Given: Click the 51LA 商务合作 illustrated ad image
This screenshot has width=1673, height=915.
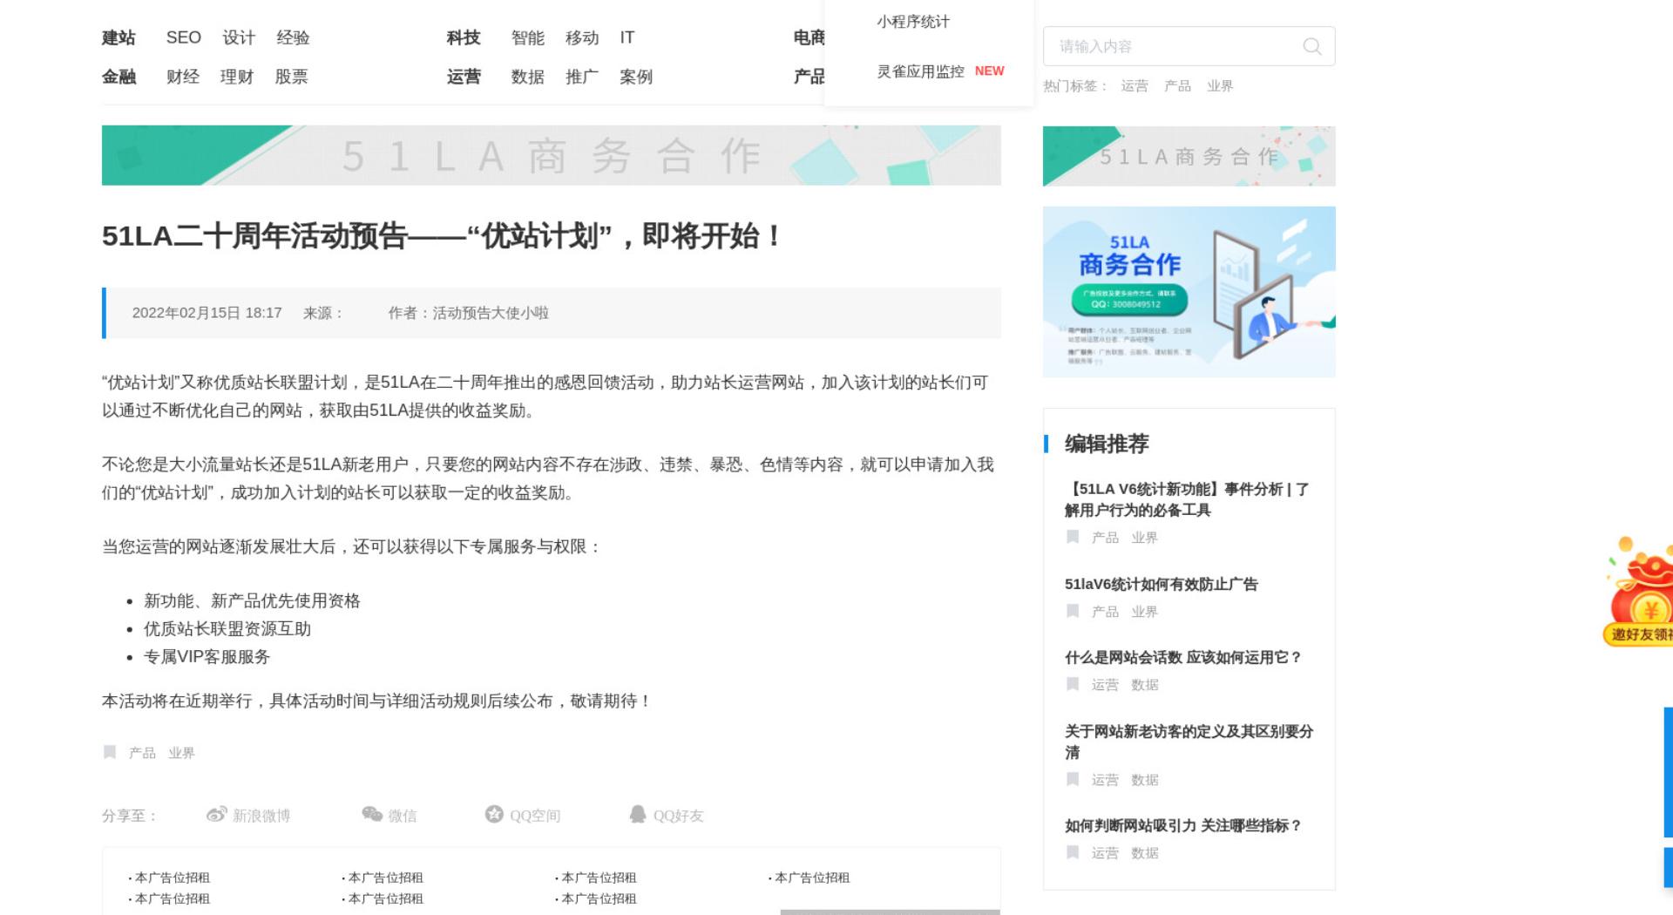Looking at the screenshot, I should tap(1189, 292).
